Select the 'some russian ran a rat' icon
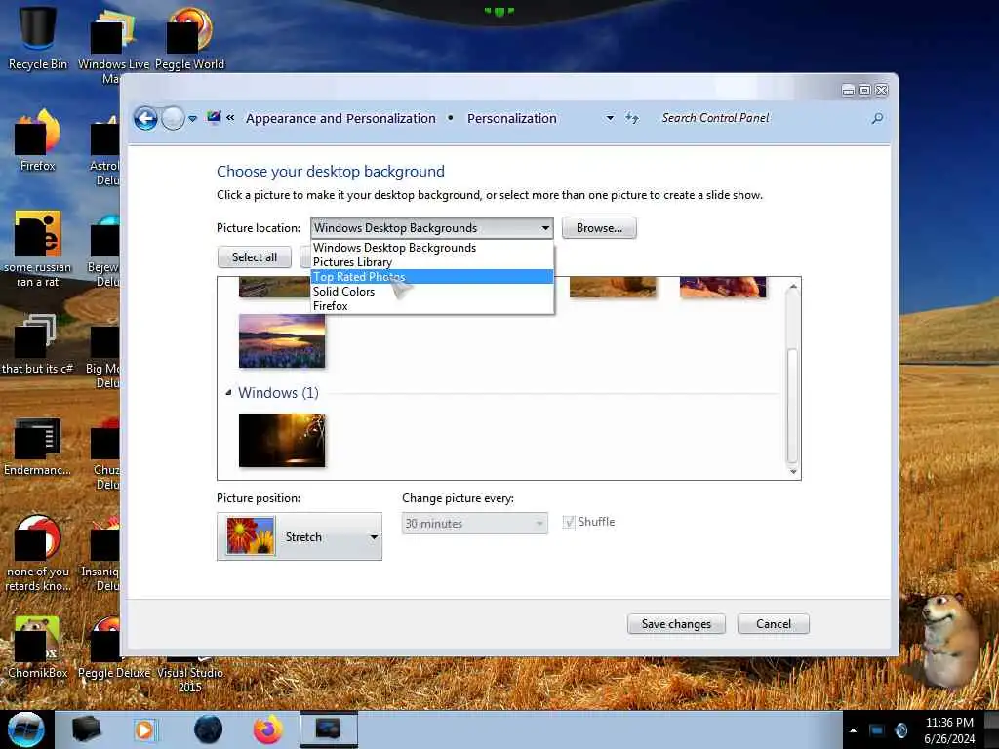 click(38, 249)
